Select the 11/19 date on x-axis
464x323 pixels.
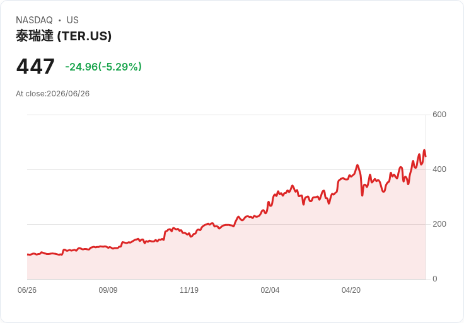pos(189,290)
